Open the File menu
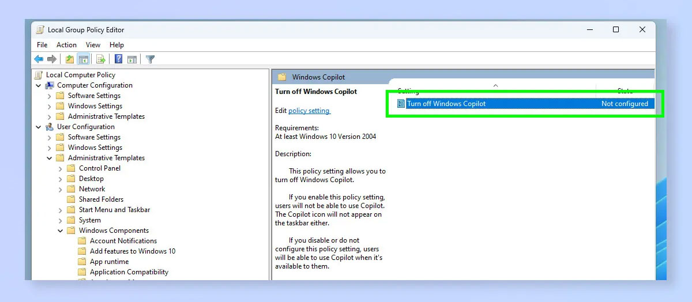 (42, 44)
